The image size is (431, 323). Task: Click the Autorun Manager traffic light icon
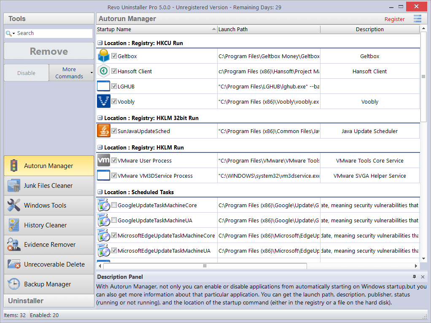(14, 166)
